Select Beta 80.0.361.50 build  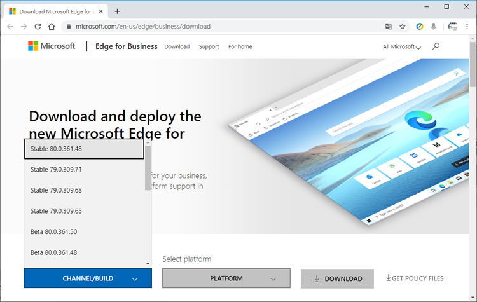pos(84,231)
